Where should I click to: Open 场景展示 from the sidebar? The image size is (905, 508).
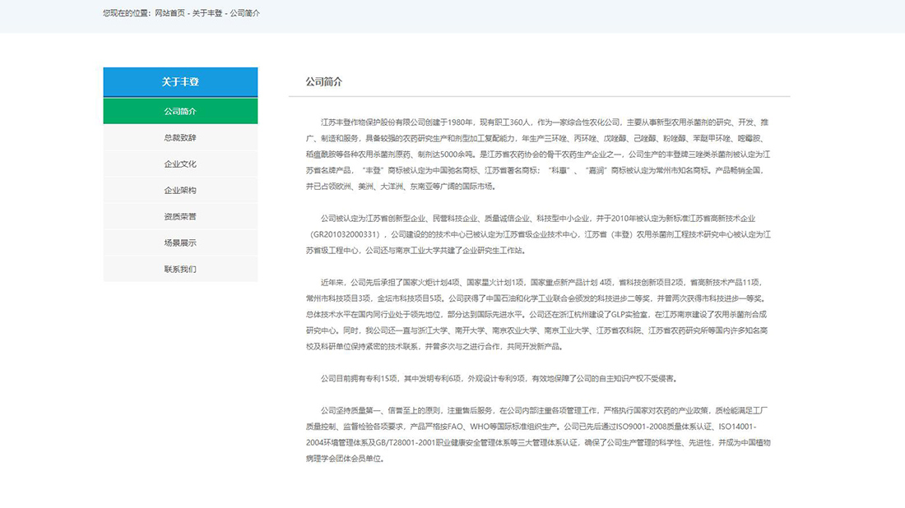coord(179,242)
